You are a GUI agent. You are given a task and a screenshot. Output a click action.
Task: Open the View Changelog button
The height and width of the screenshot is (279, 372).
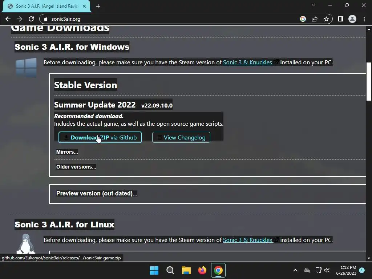(181, 137)
